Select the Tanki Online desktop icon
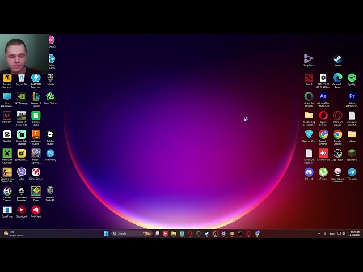 [50, 99]
